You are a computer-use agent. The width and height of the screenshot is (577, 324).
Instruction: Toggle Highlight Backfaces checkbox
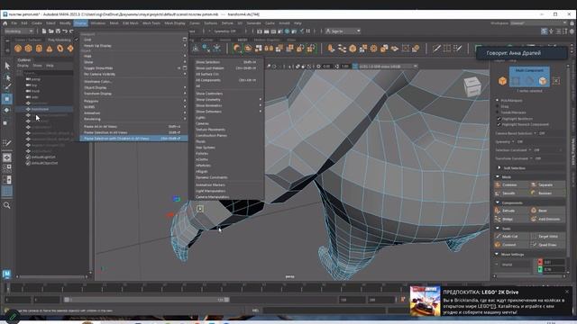(499, 118)
